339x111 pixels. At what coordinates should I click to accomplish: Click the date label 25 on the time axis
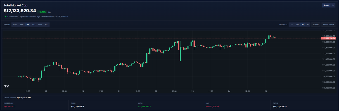click(266, 91)
